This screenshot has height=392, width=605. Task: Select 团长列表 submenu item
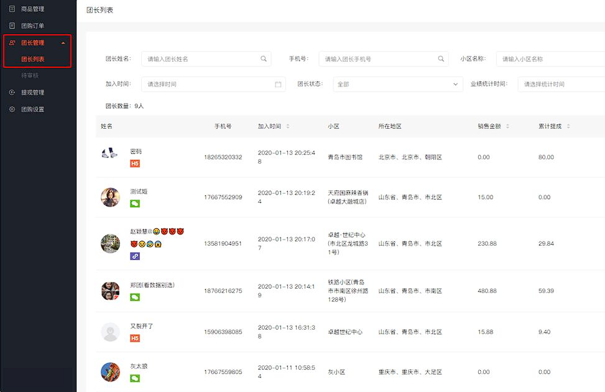[33, 59]
